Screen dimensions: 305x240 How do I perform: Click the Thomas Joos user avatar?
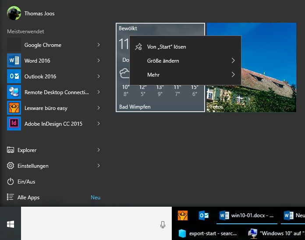point(14,13)
